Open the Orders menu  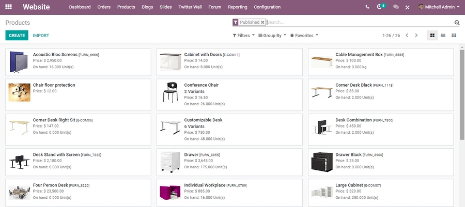(104, 7)
